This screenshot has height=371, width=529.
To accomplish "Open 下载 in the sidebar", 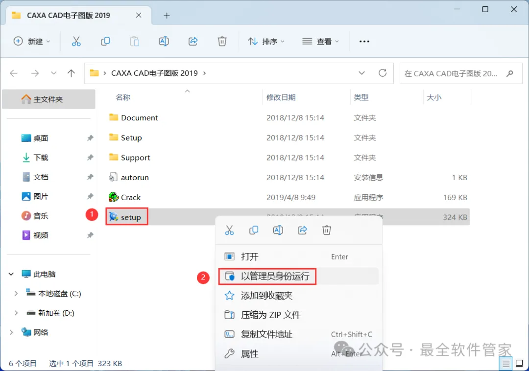I will [41, 158].
